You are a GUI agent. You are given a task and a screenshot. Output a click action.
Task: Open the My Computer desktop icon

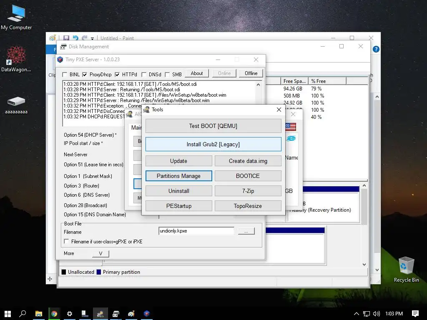click(16, 17)
